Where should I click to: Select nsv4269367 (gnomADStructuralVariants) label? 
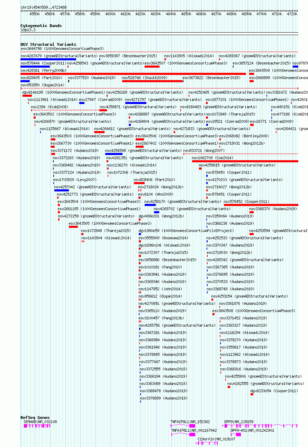(x=257, y=56)
